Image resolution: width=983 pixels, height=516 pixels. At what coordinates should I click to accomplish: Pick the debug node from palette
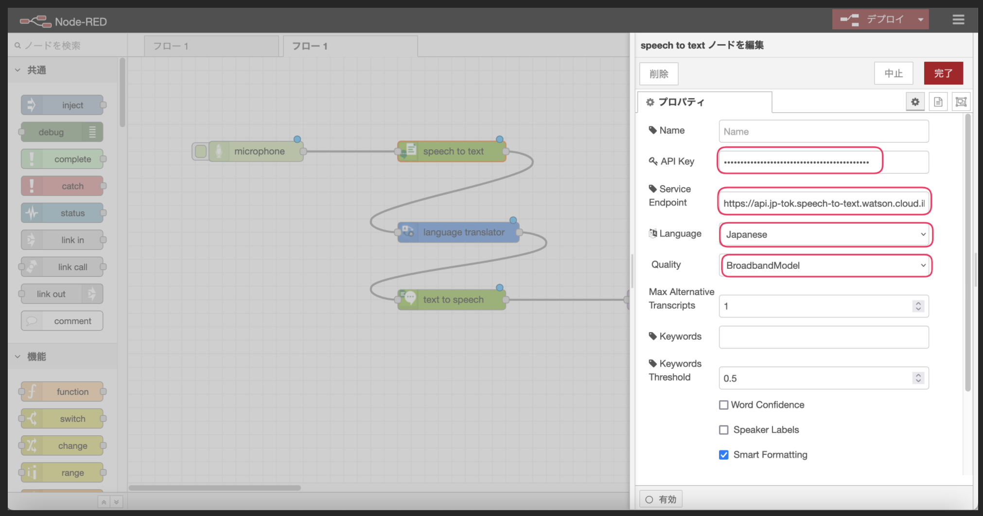pos(62,132)
